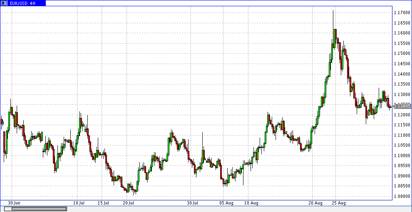The width and height of the screenshot is (412, 212).
Task: Click the 1.08500 price axis label
Action: click(x=402, y=186)
